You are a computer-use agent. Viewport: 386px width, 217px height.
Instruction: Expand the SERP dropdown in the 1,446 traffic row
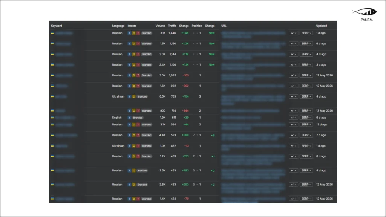click(x=306, y=33)
